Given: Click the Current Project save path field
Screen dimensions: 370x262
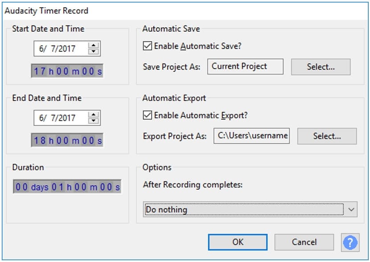Looking at the screenshot, I should point(245,67).
